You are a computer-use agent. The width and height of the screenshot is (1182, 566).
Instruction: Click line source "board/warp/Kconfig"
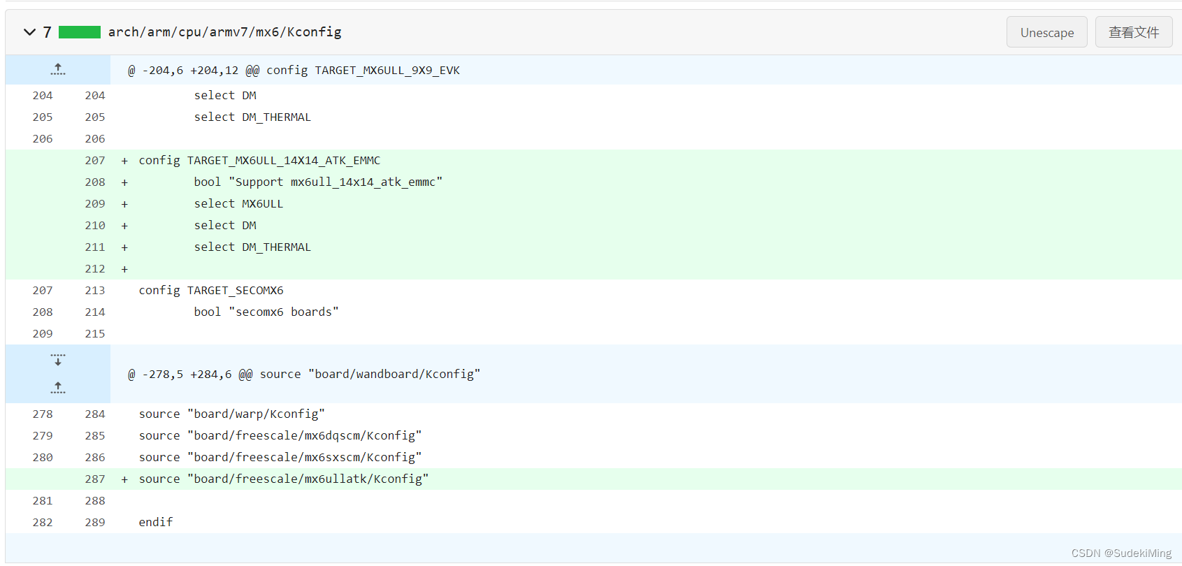231,414
